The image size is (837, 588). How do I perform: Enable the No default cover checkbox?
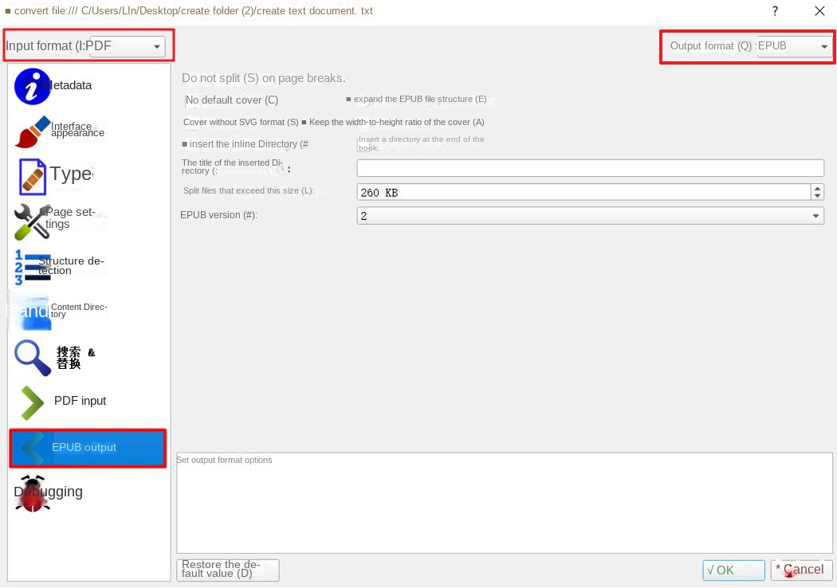(x=187, y=101)
